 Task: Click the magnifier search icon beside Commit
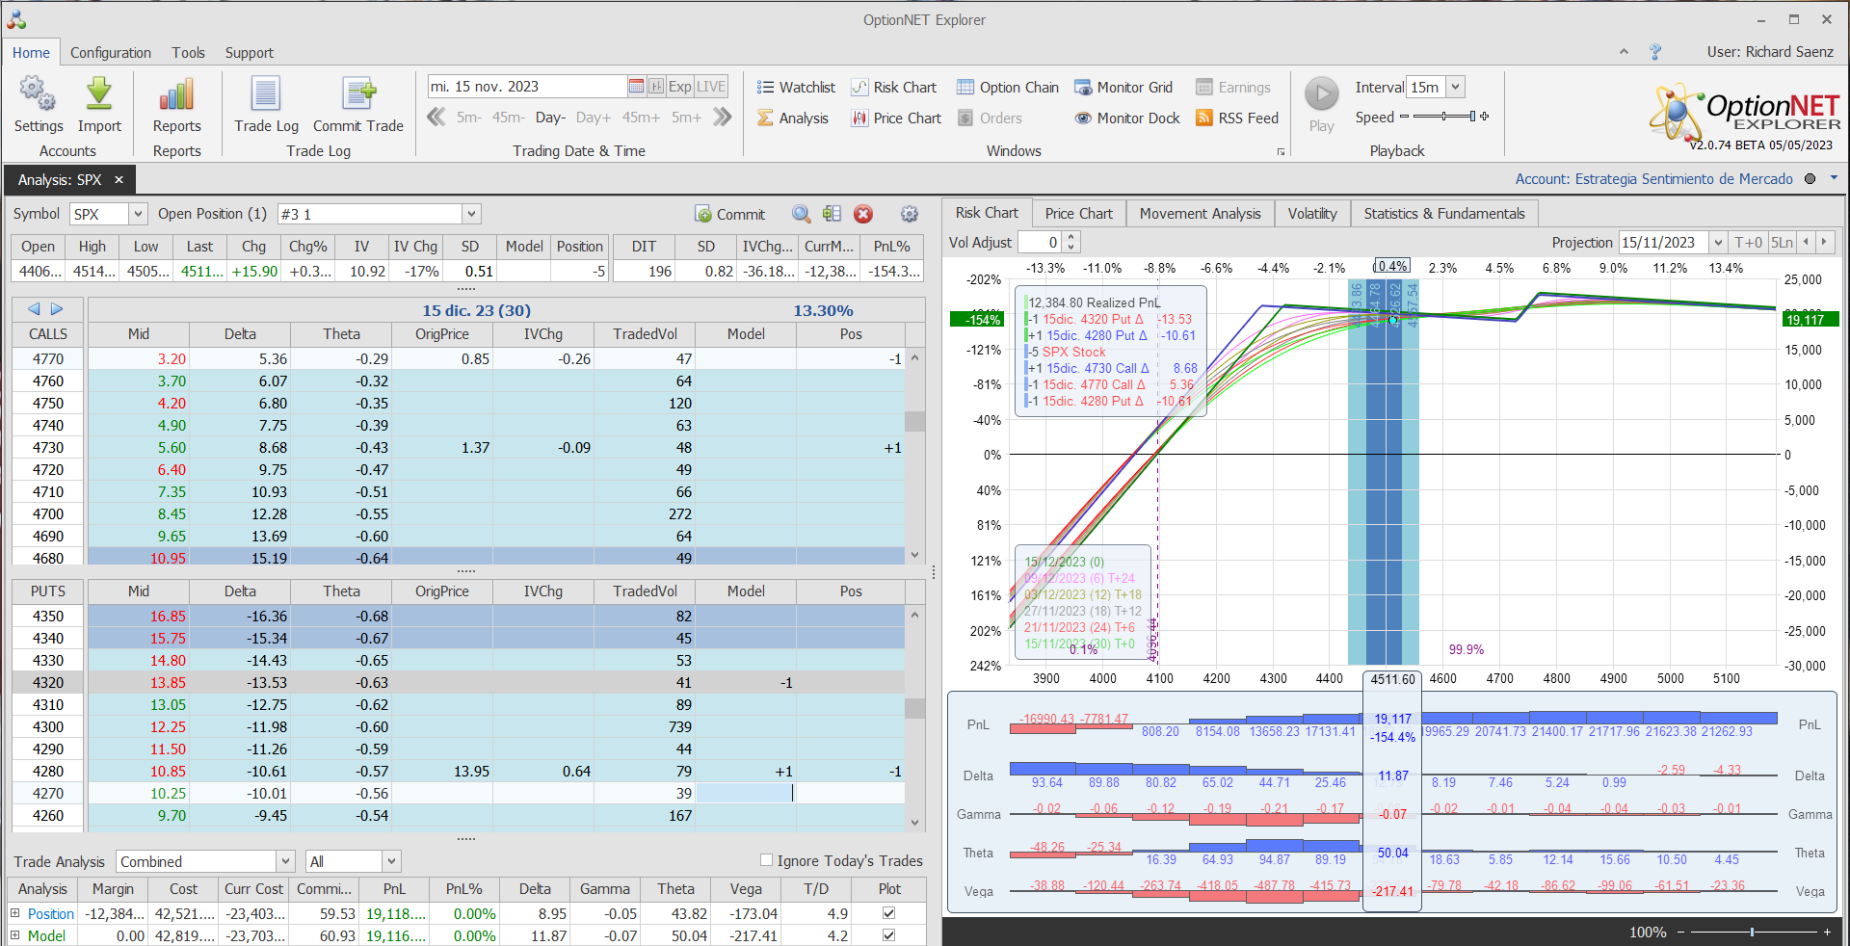(x=801, y=214)
